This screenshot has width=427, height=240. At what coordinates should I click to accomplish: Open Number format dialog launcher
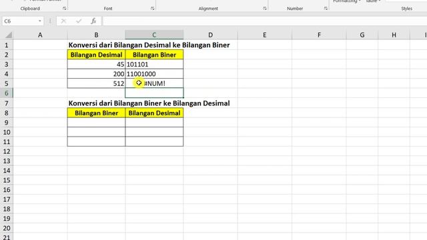[326, 9]
